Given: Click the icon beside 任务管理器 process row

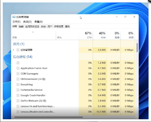Looking at the screenshot, I should [x=18, y=50].
